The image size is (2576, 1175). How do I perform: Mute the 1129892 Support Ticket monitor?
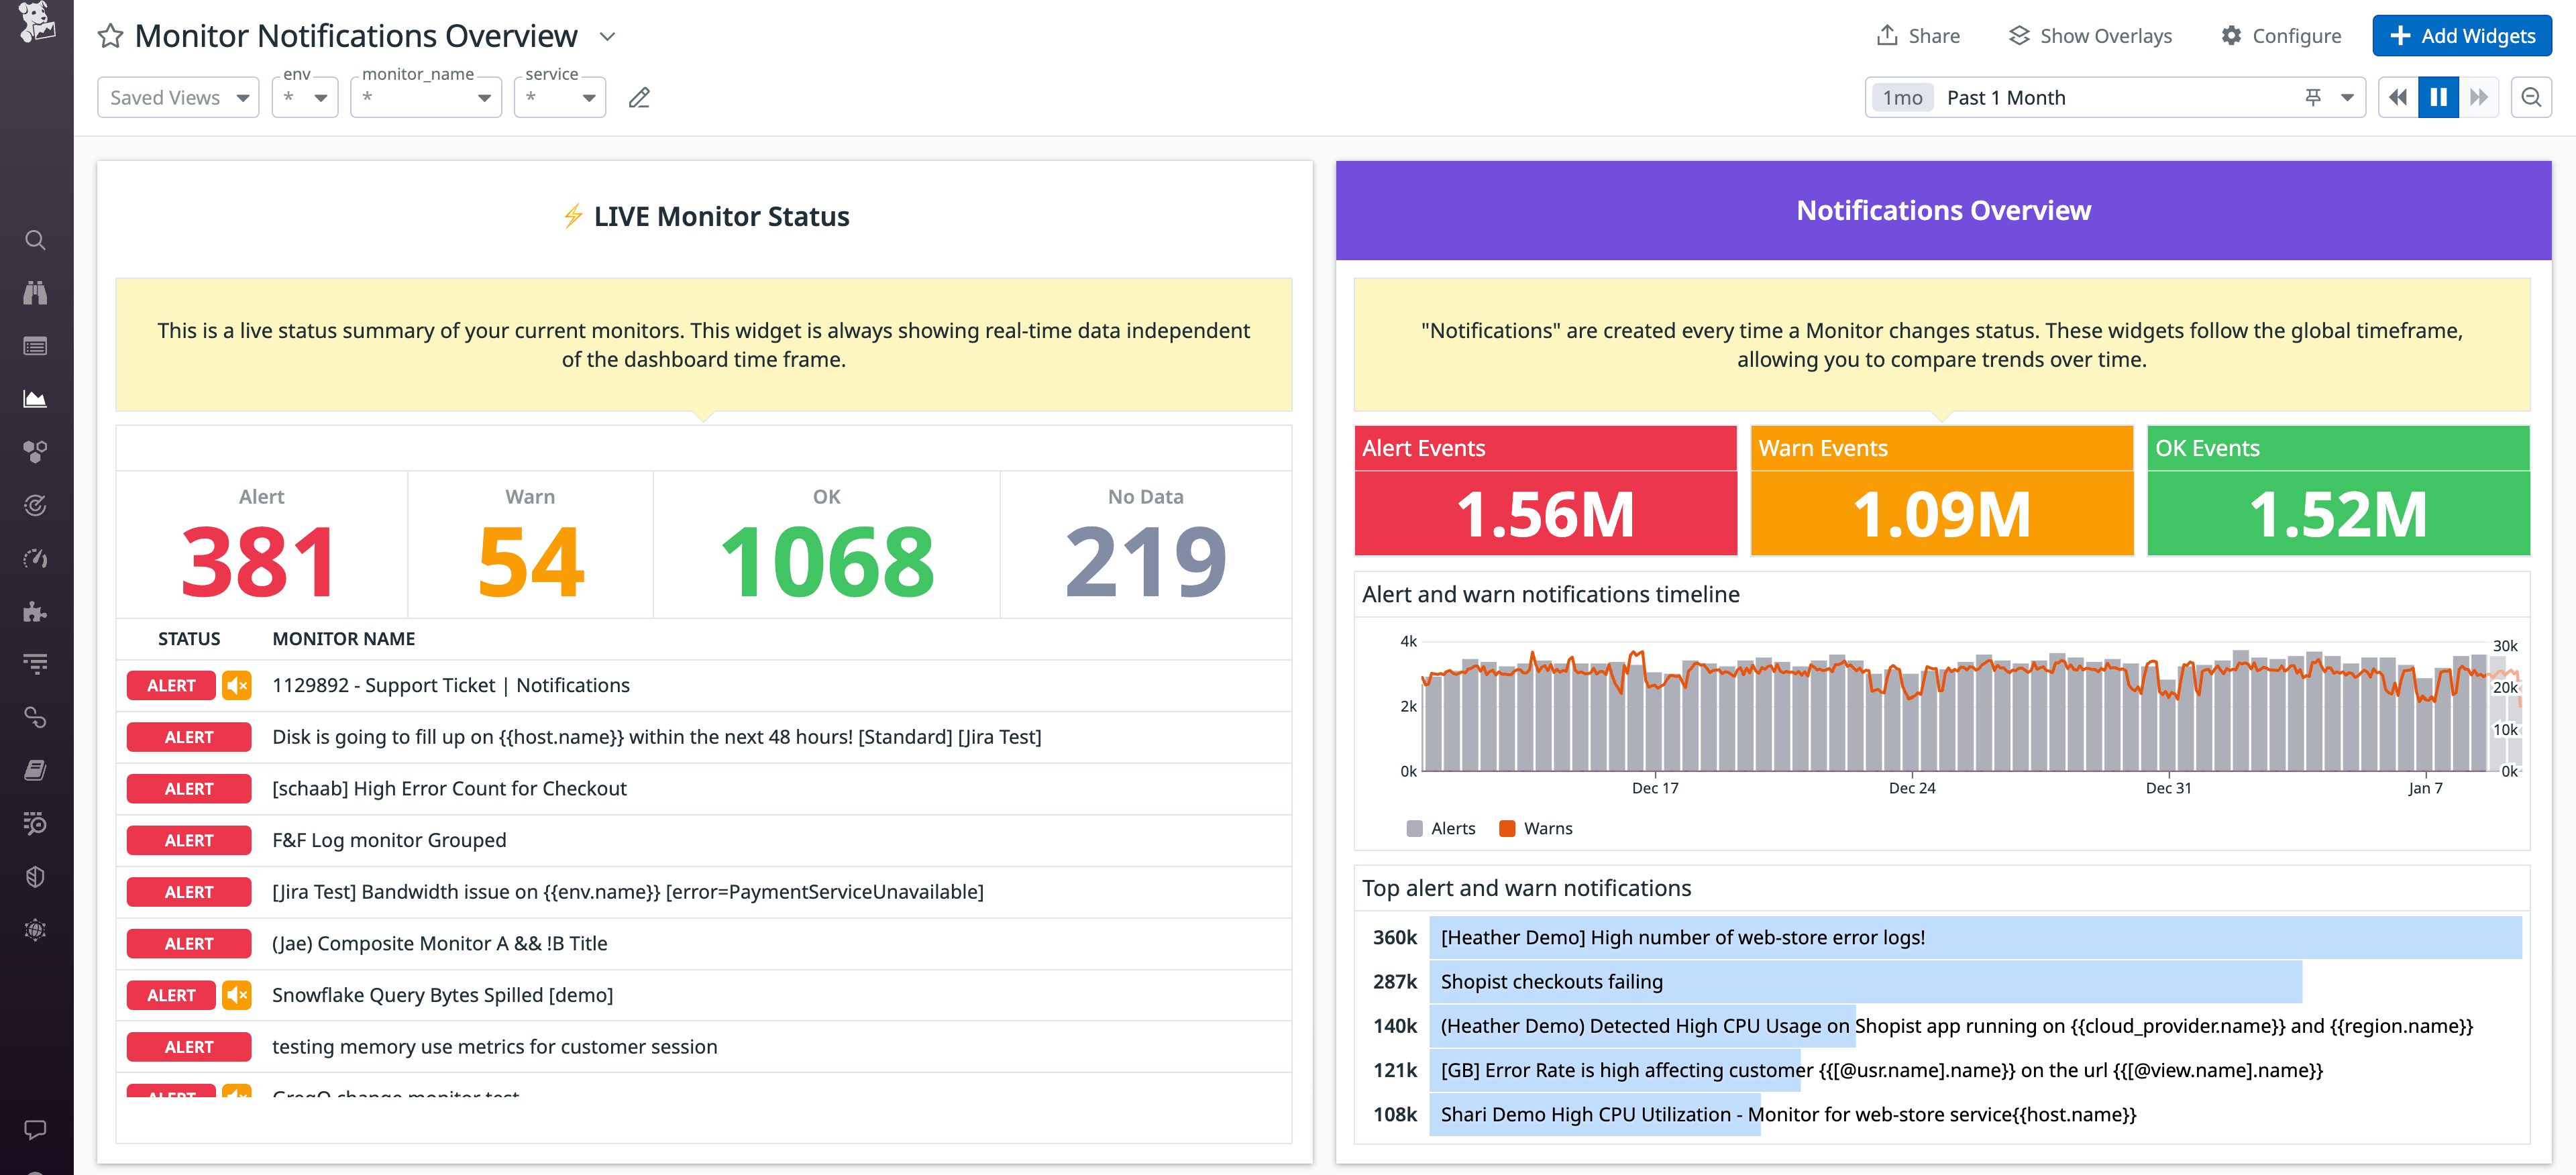click(236, 685)
